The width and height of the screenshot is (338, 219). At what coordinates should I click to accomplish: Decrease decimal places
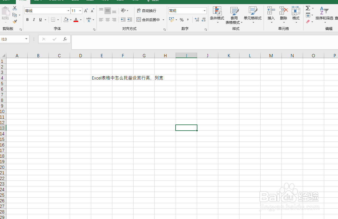[x=204, y=20]
